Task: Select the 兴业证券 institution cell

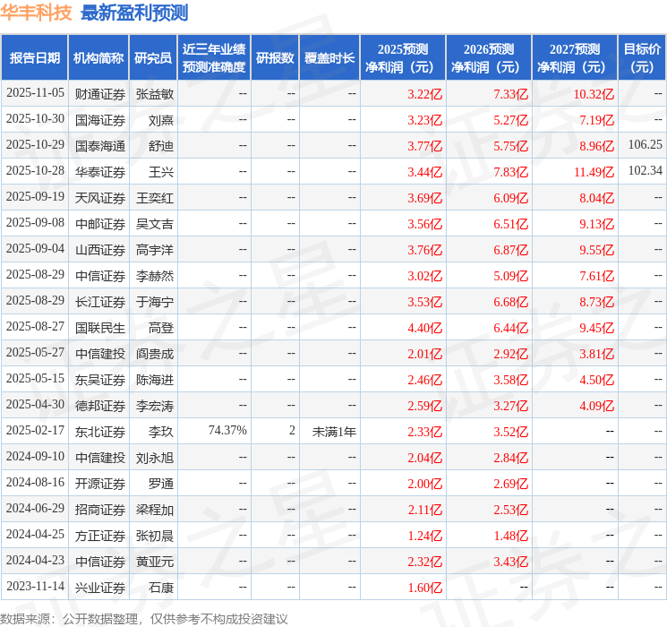Action: (100, 588)
